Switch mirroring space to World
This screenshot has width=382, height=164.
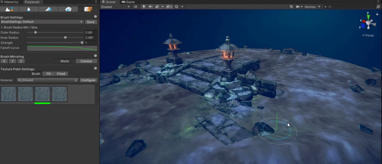click(64, 61)
